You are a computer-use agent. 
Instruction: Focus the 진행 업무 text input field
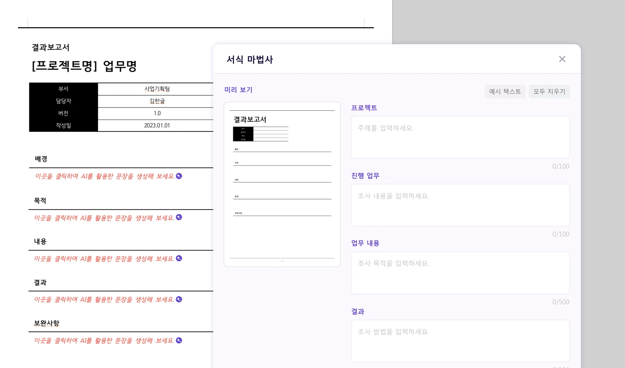tap(460, 205)
